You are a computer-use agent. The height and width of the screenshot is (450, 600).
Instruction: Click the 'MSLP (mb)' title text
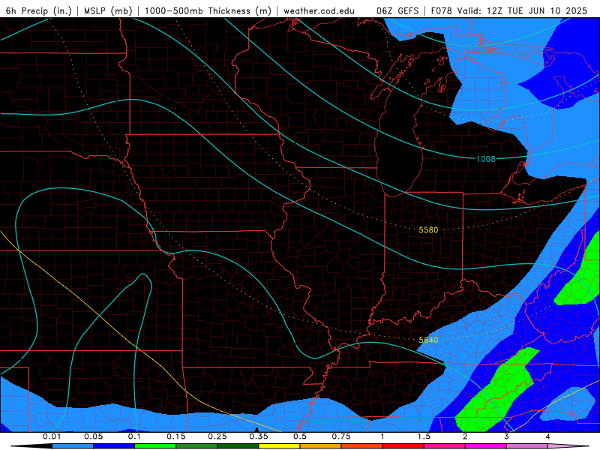coord(108,11)
